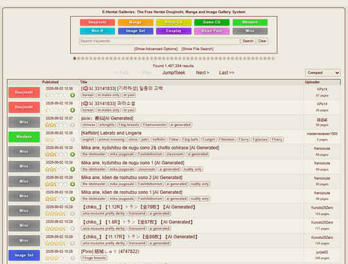The image size is (348, 264).
Task: Expand the Show File Search section
Action: [197, 49]
